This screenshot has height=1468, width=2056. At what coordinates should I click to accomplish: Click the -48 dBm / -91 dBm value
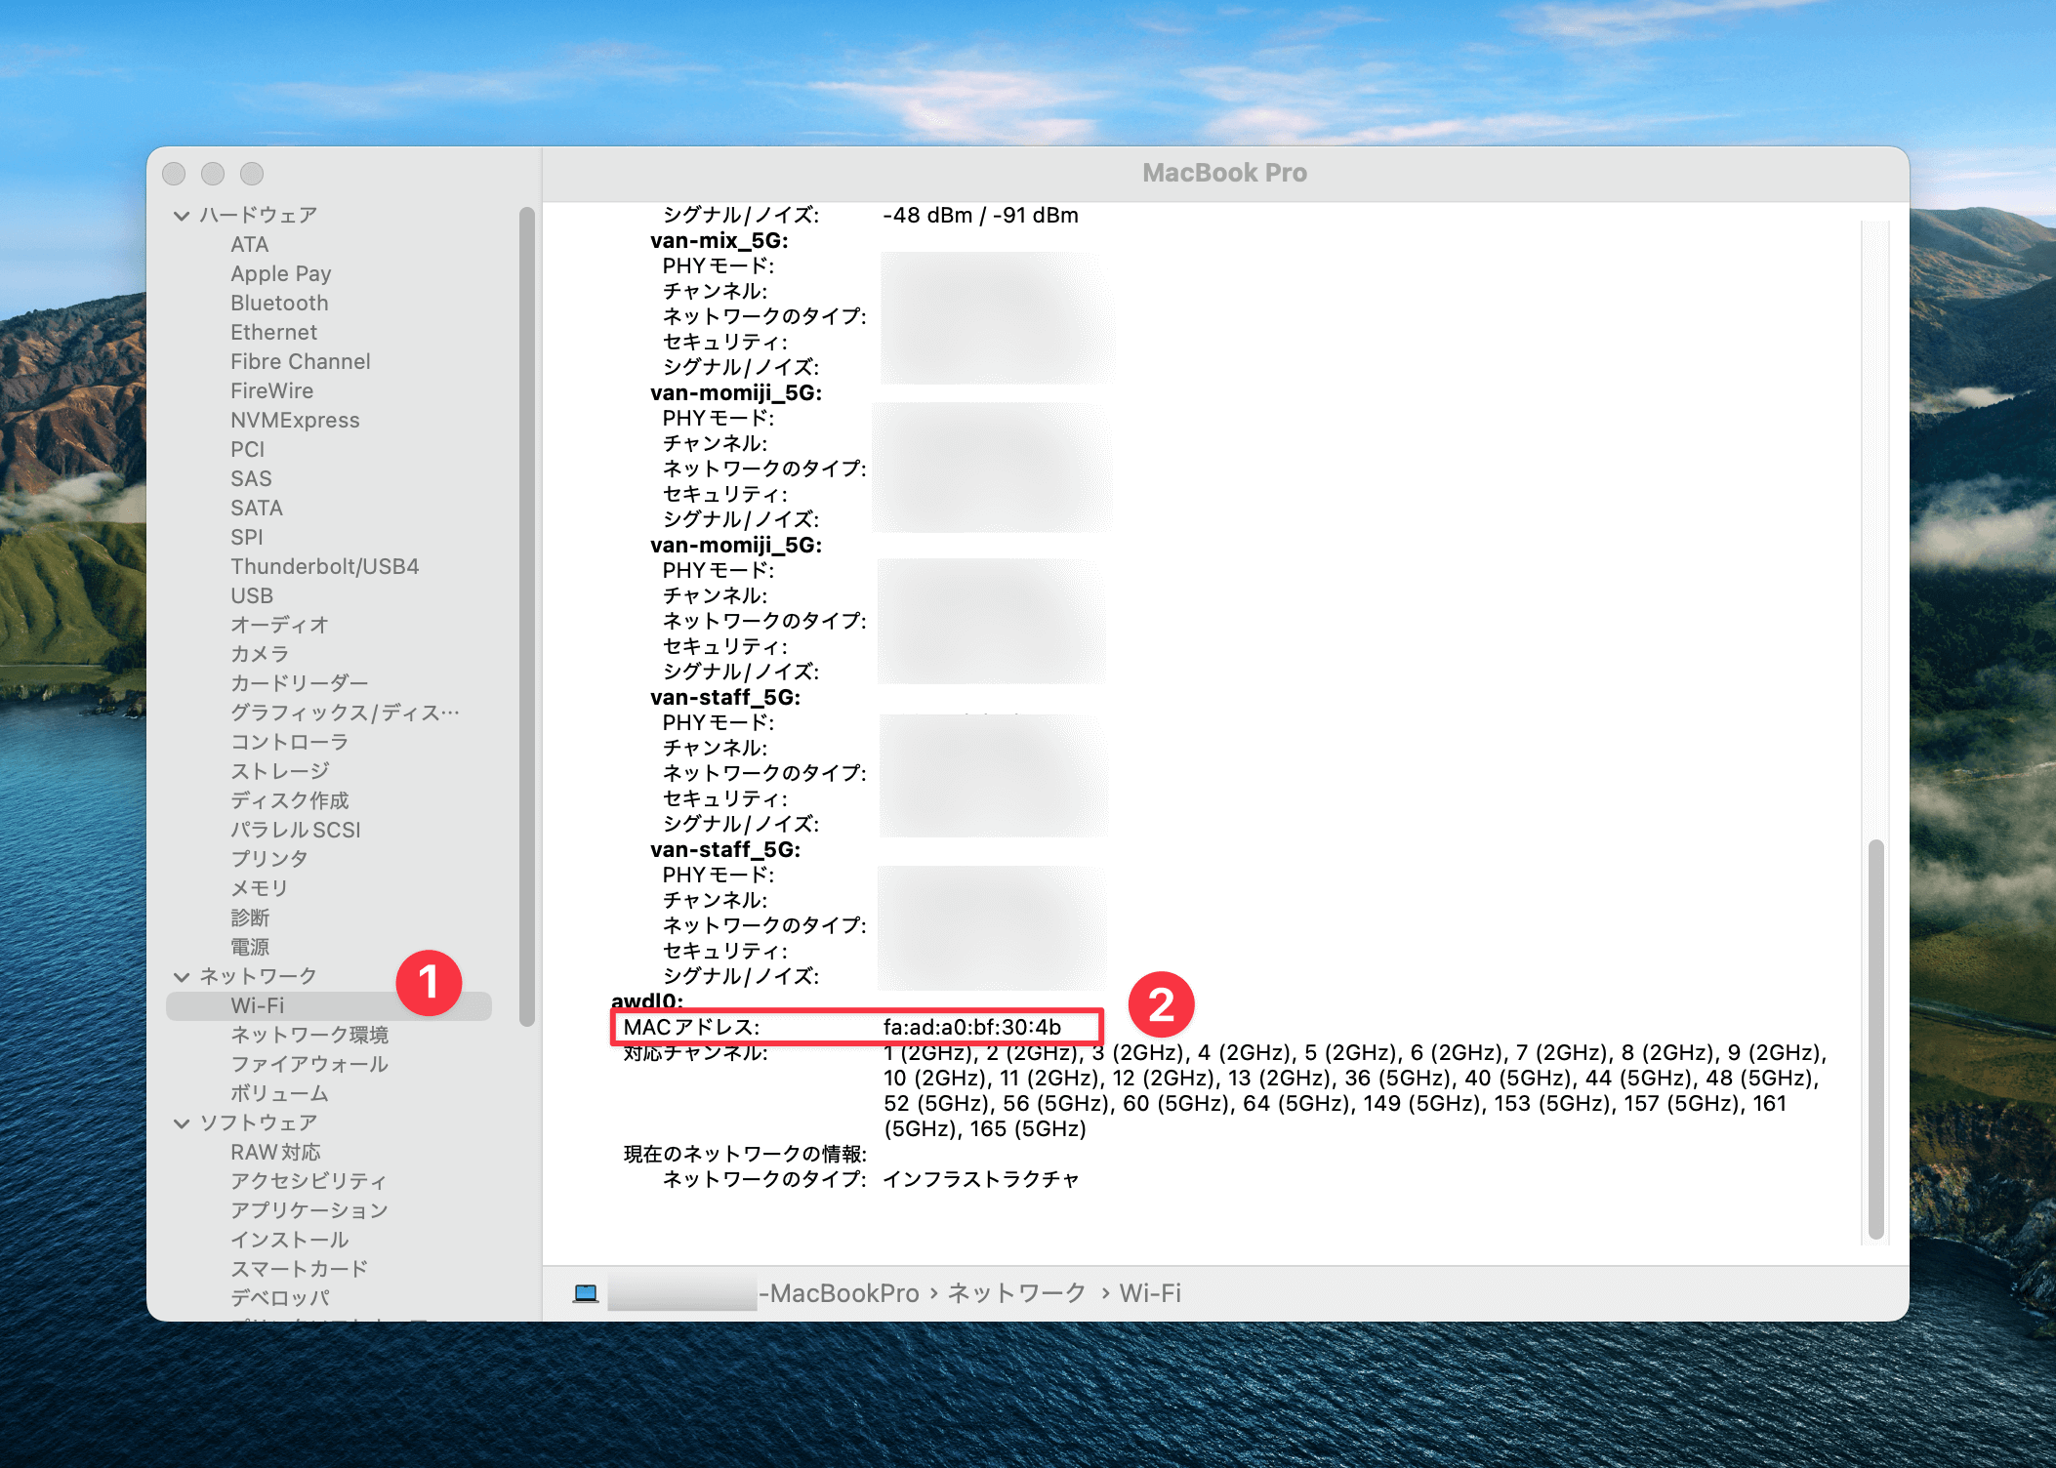click(980, 216)
